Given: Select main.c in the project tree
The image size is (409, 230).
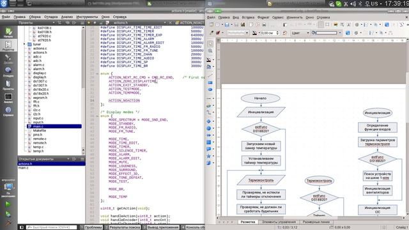Looking at the screenshot, I should coord(54,126).
